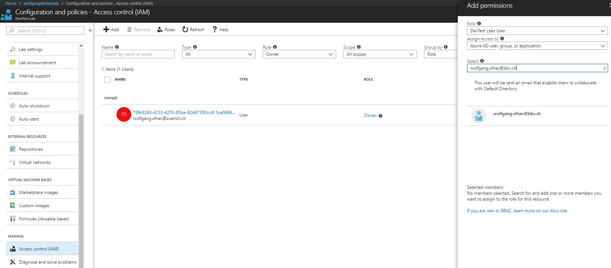Tick the select-all checkbox beside NAME
Image resolution: width=611 pixels, height=268 pixels.
[x=107, y=80]
